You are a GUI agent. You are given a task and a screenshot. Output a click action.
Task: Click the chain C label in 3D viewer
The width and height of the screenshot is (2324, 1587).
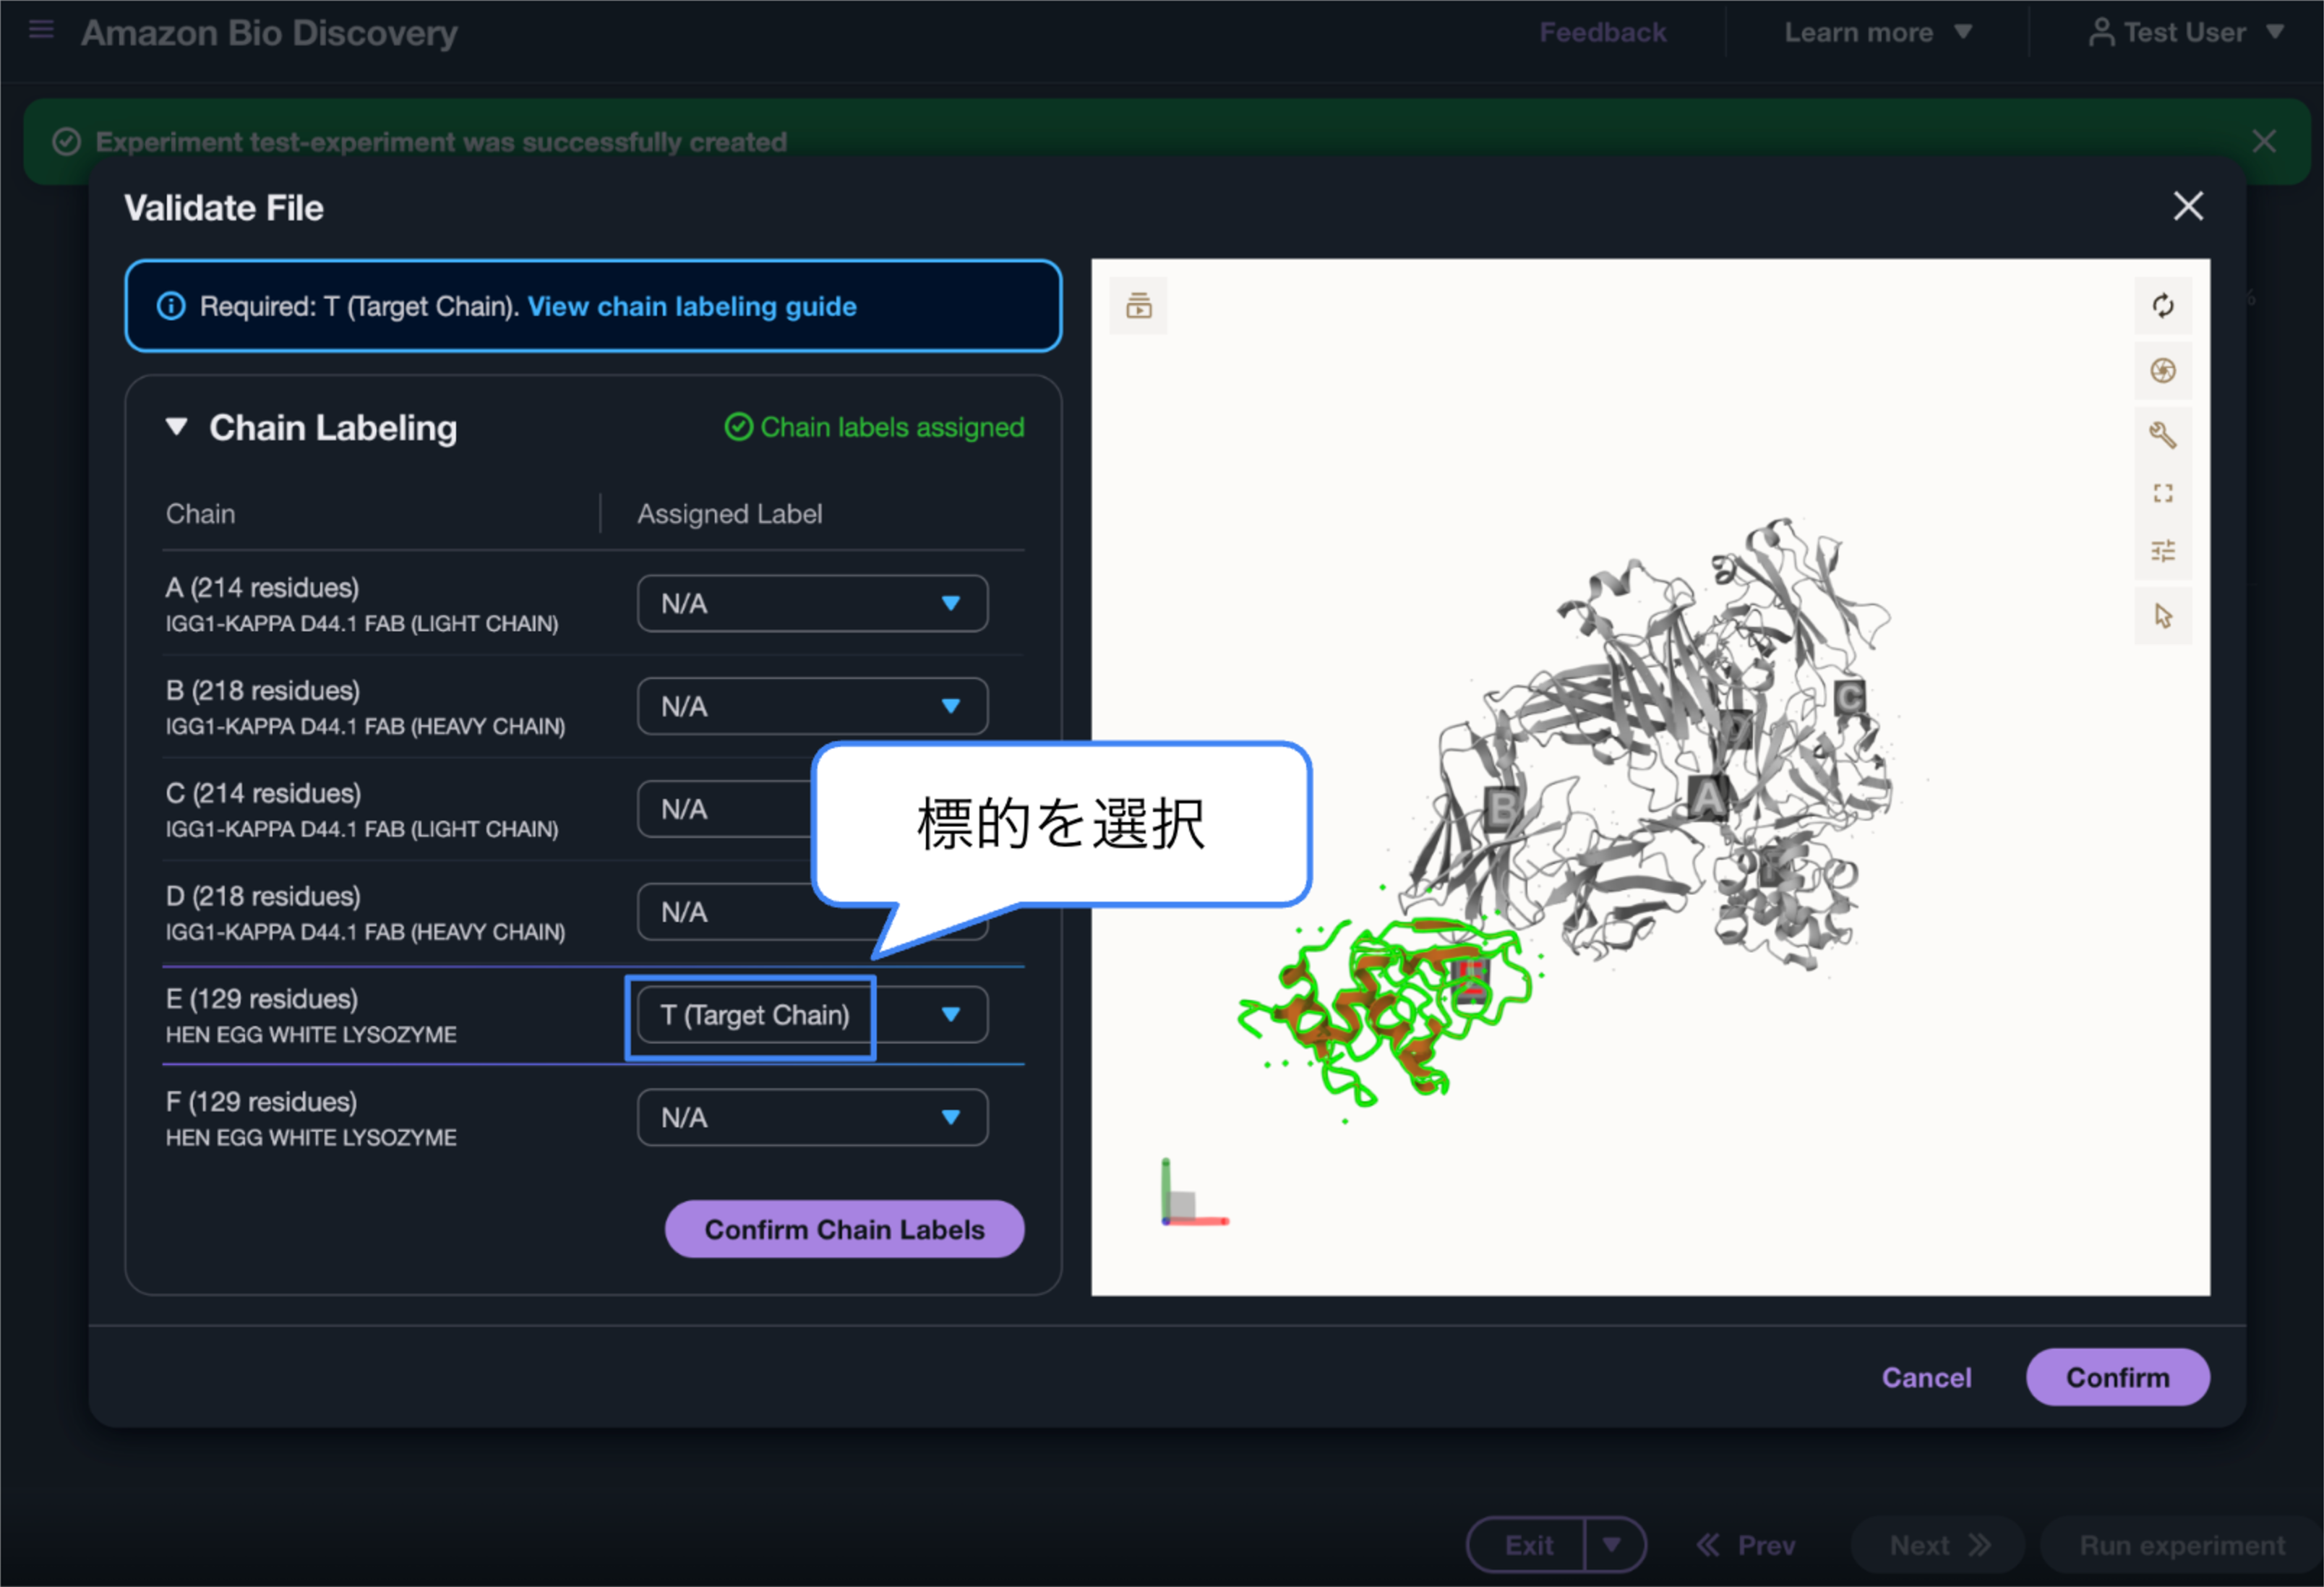tap(1849, 697)
